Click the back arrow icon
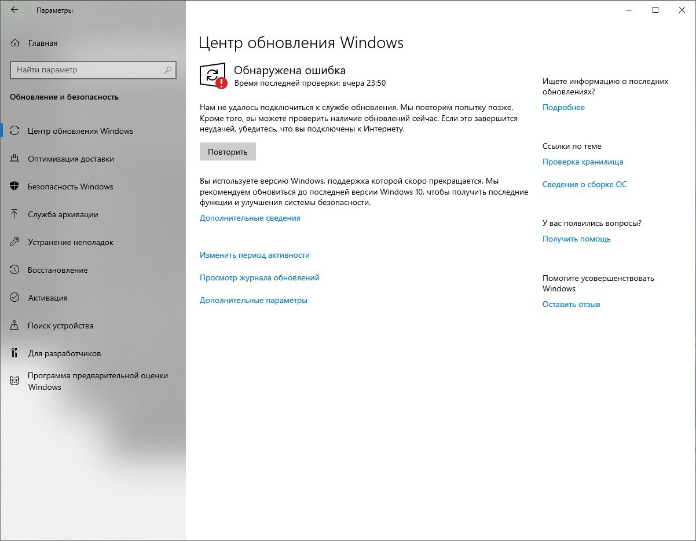The width and height of the screenshot is (696, 541). (x=14, y=10)
